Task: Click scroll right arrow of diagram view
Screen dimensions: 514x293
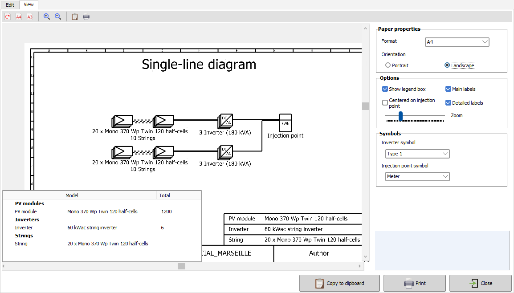Action: (x=359, y=266)
